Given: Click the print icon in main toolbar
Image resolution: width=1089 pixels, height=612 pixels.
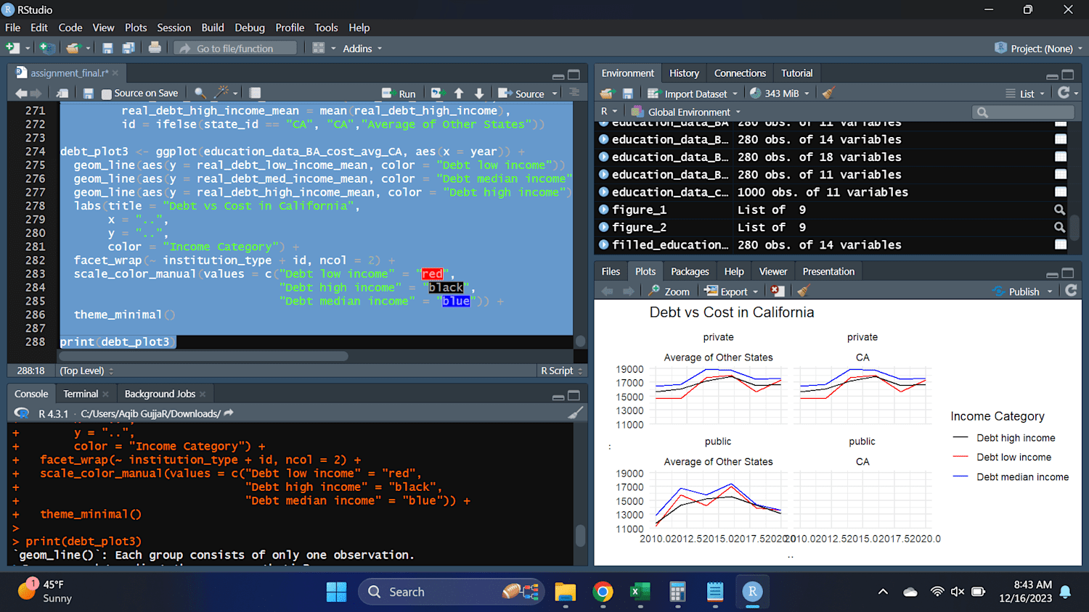Looking at the screenshot, I should point(155,48).
